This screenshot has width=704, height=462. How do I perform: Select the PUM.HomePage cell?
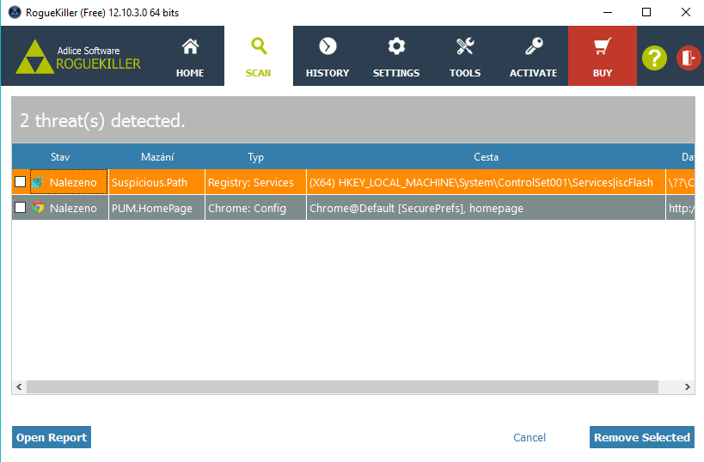pos(156,208)
